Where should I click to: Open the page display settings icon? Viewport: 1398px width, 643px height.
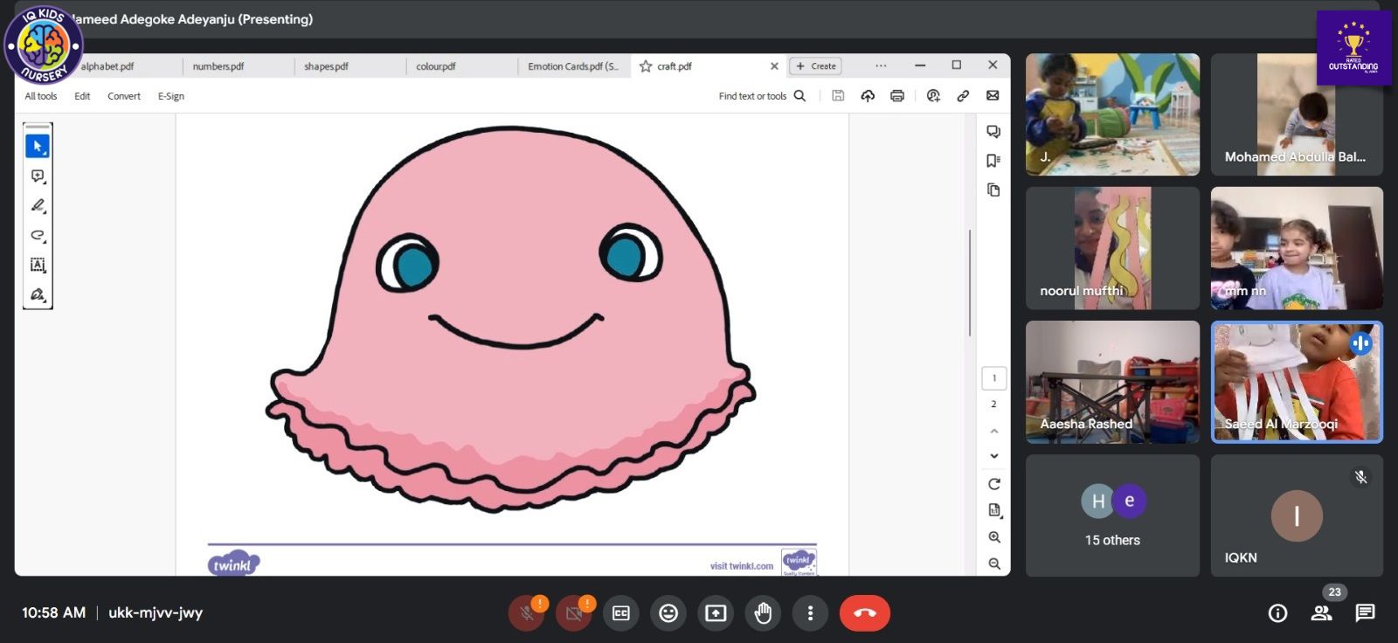pyautogui.click(x=994, y=510)
